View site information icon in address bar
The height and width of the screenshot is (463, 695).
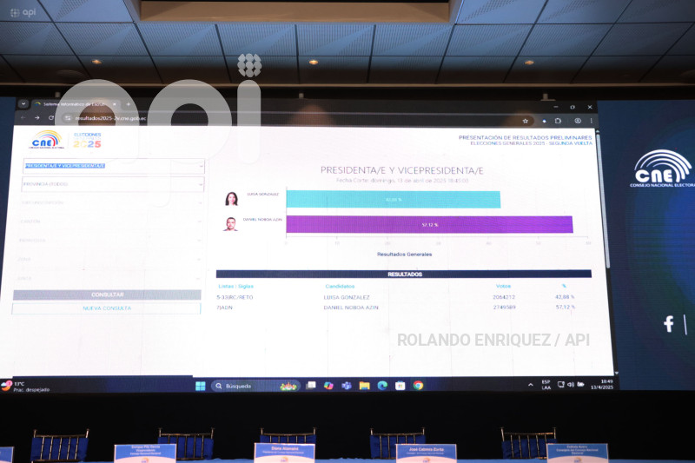[68, 118]
